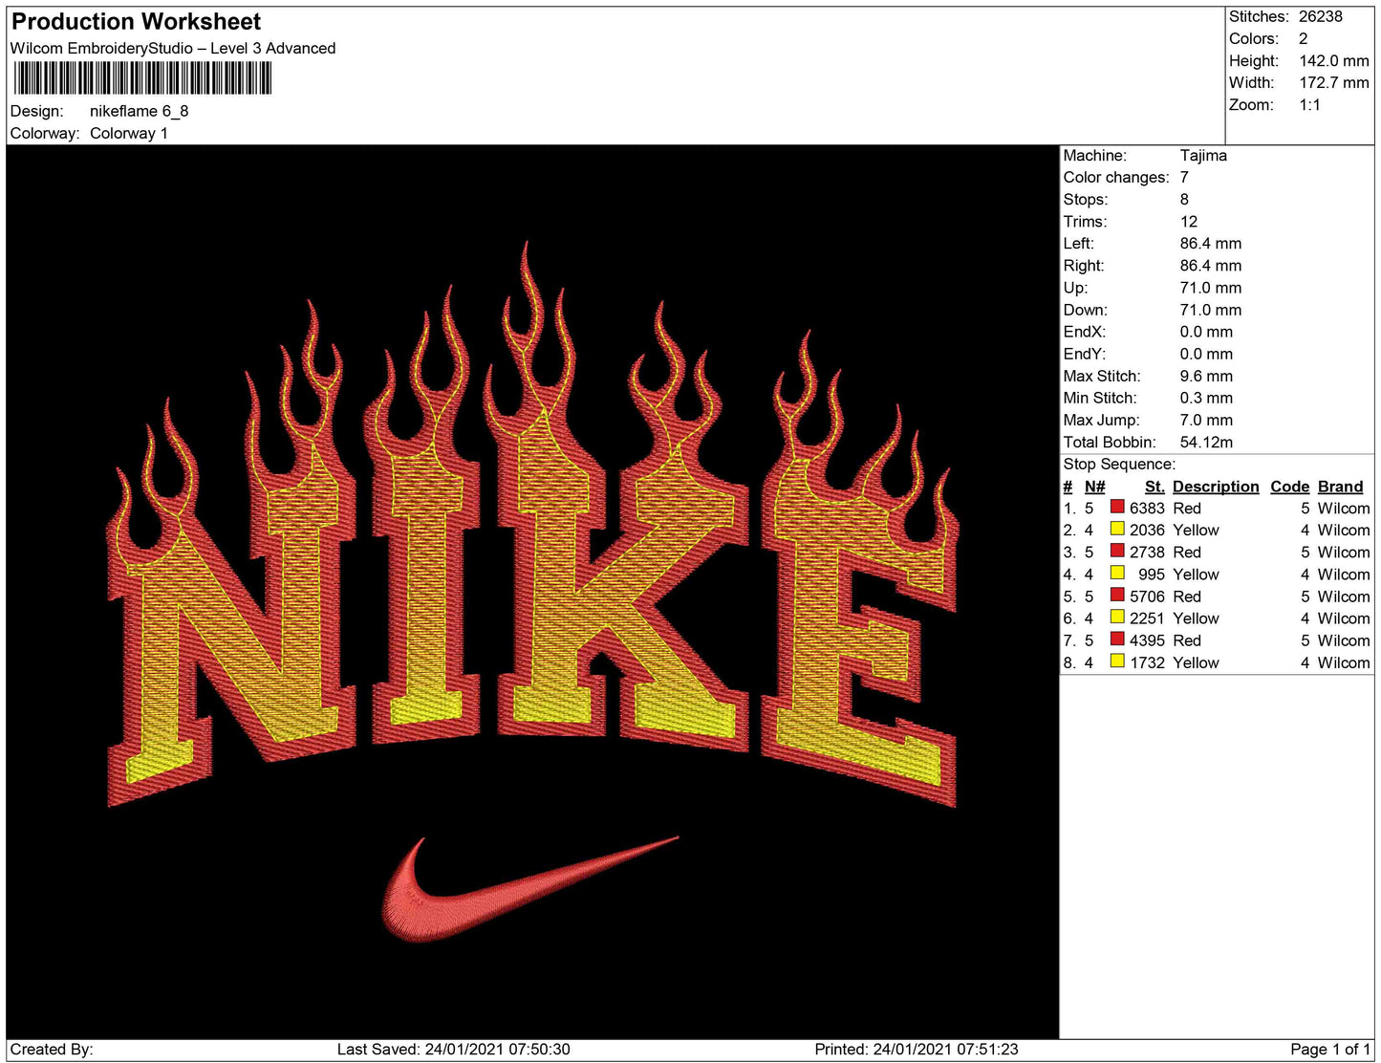The image size is (1381, 1063).
Task: Click the 'Stop Sequence:' heading
Action: coord(1119,464)
